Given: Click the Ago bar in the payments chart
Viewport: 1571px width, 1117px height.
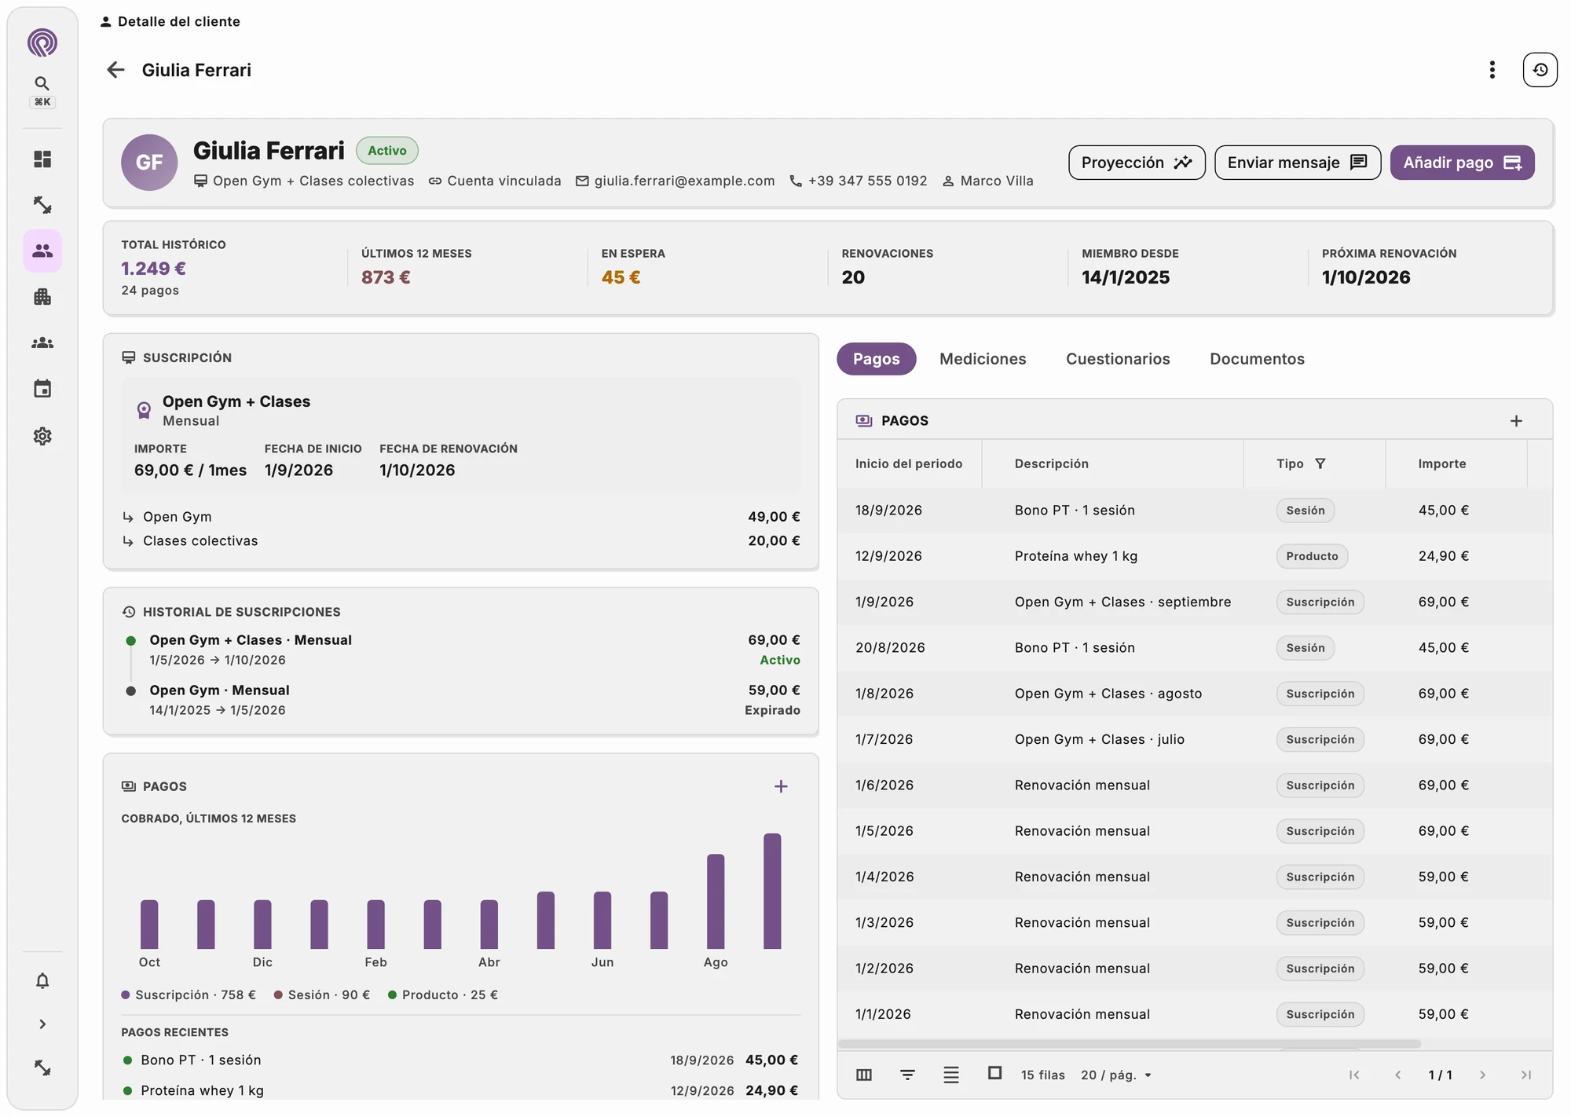Looking at the screenshot, I should (716, 901).
